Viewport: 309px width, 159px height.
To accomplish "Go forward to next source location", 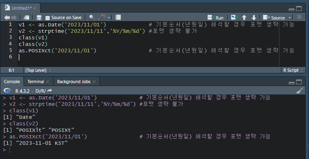I will click(14, 17).
